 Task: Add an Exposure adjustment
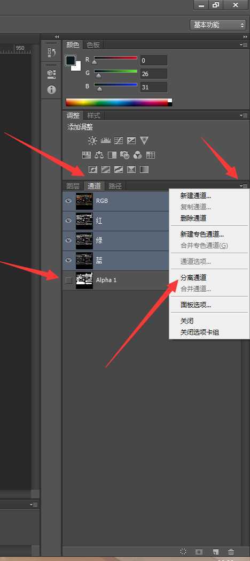(x=131, y=141)
